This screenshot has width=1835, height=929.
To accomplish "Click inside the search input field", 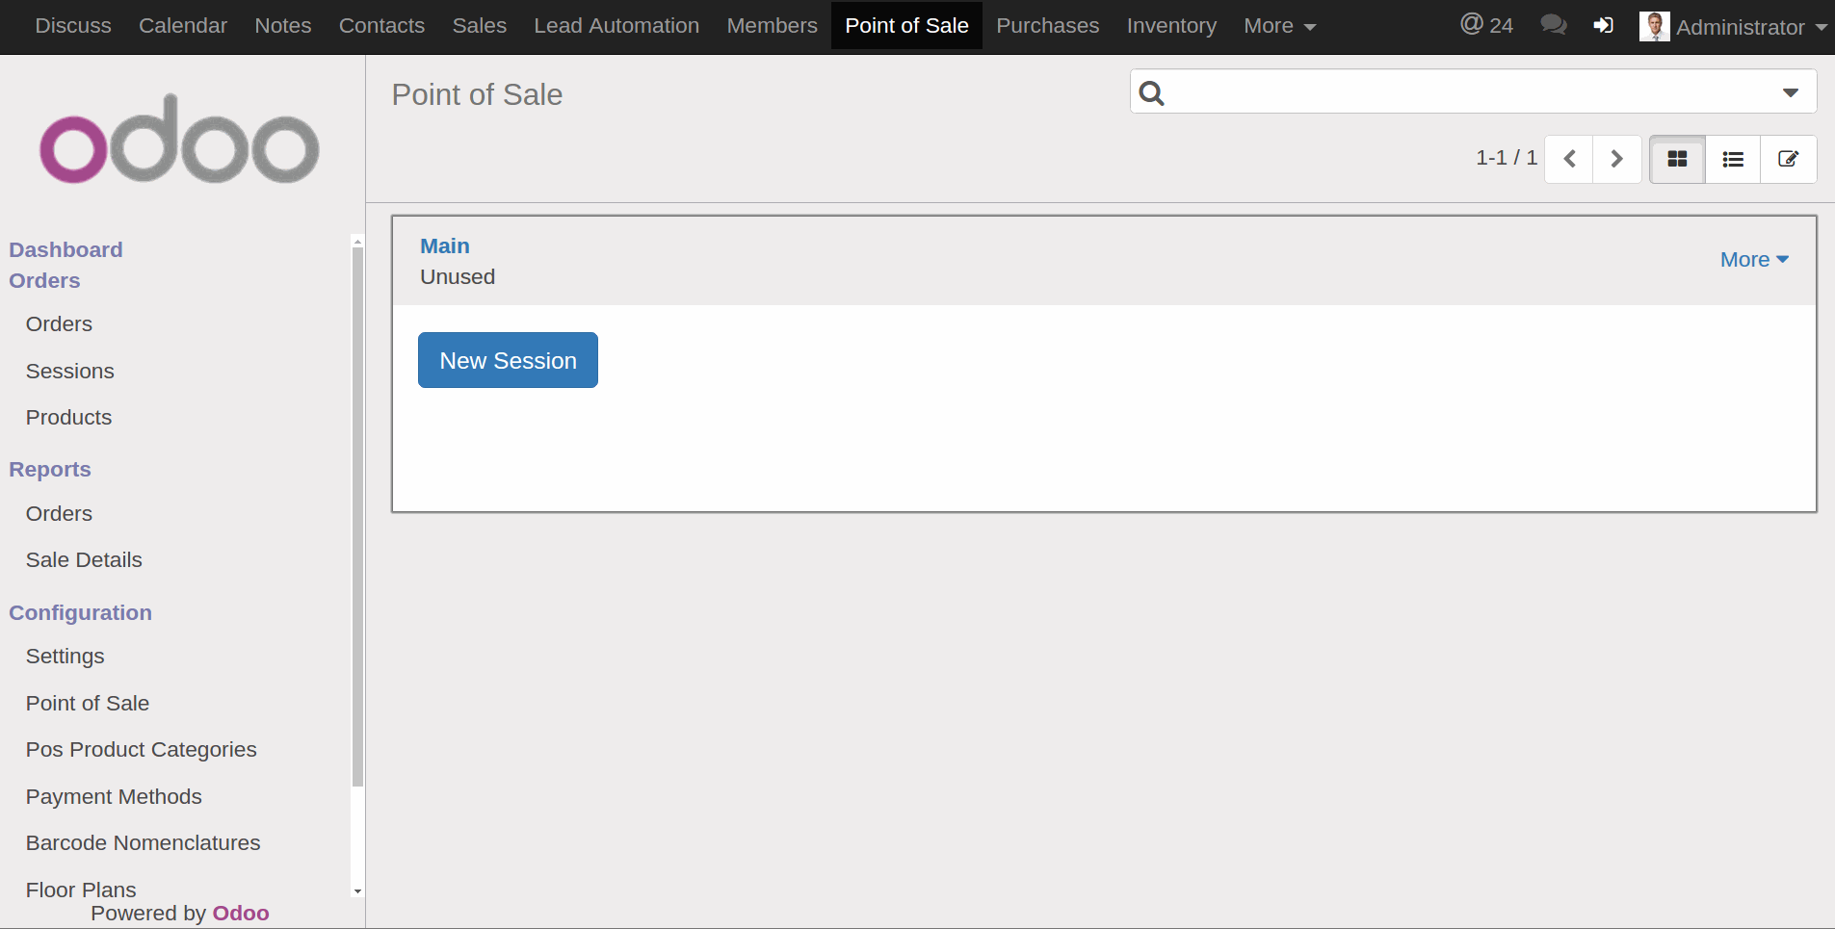I will 1473,92.
